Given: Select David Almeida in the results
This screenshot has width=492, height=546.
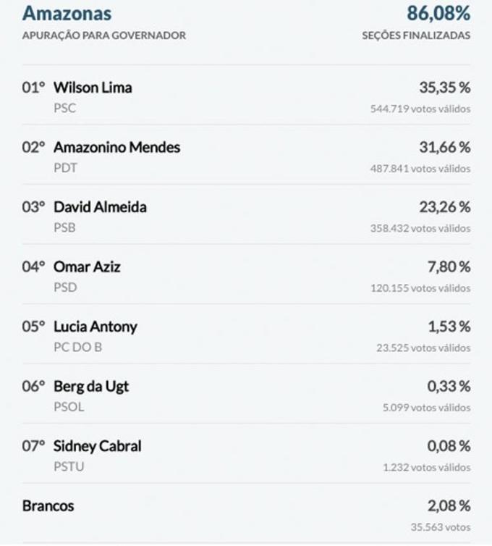Looking at the screenshot, I should 100,207.
